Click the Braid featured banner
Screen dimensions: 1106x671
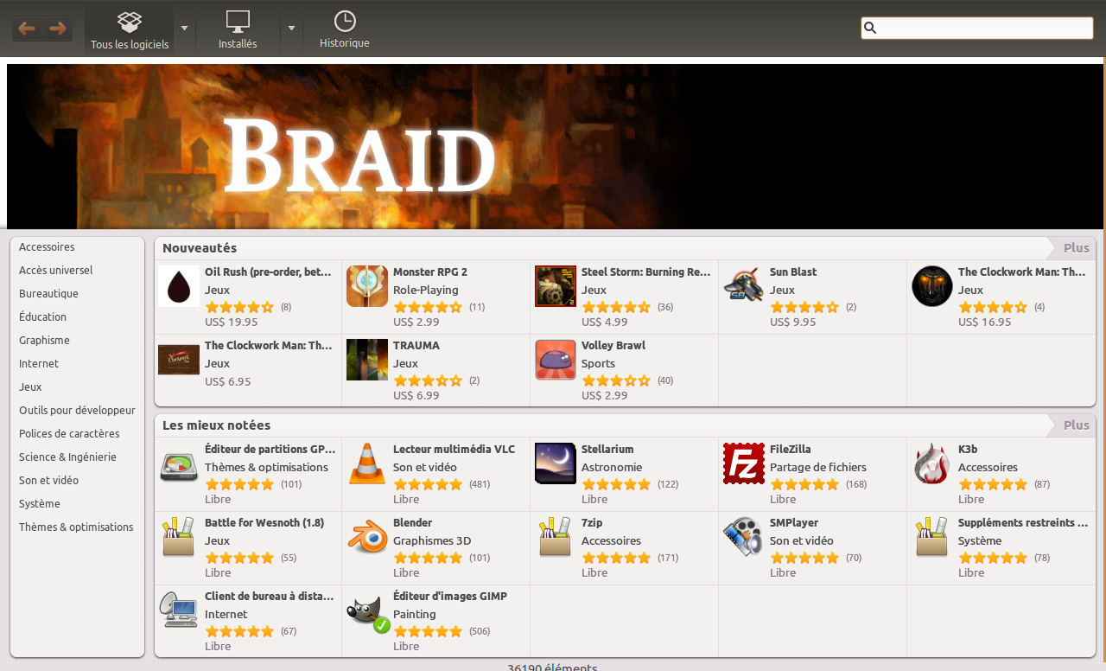[554, 146]
